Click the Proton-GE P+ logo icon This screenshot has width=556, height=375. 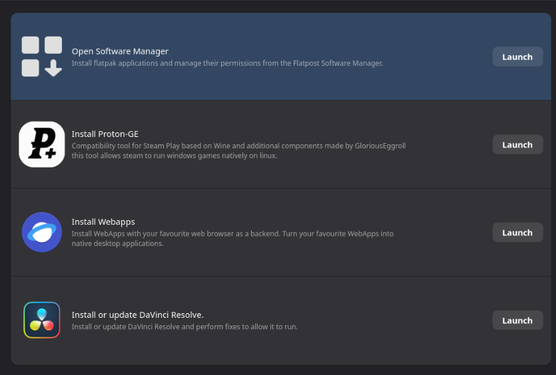41,144
